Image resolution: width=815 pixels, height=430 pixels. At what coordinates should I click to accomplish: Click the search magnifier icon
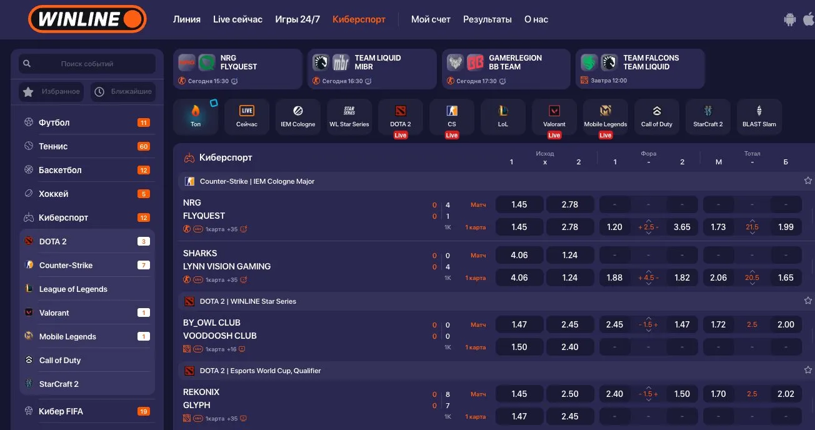[x=27, y=64]
